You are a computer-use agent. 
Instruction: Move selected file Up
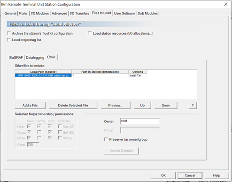tap(142, 106)
